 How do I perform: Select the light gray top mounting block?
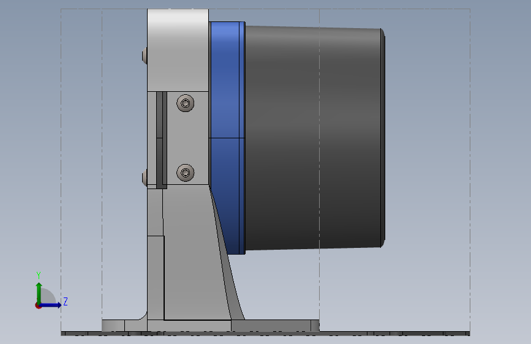tap(178, 50)
